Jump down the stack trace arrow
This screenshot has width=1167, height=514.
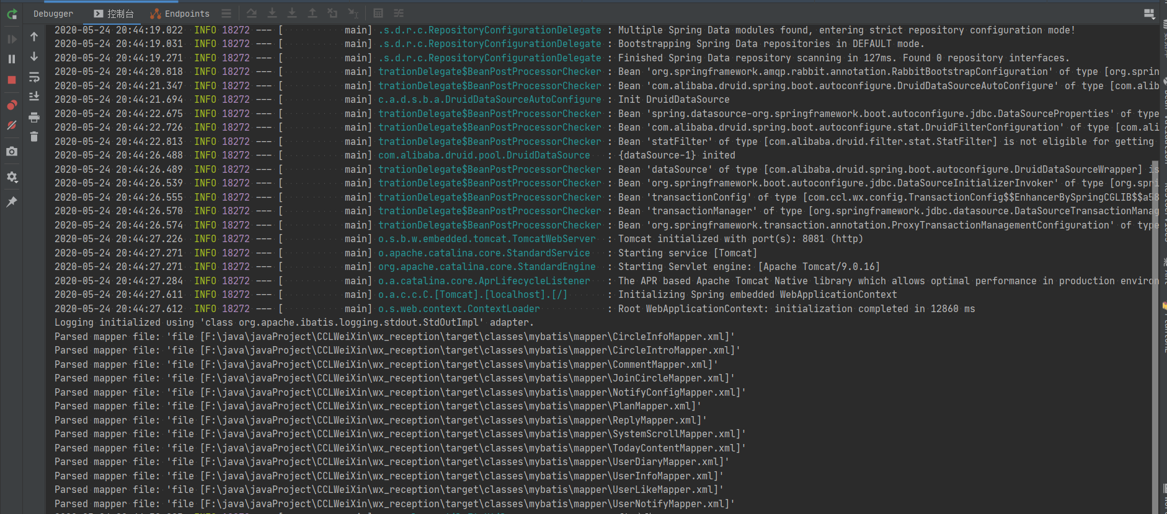click(x=34, y=56)
